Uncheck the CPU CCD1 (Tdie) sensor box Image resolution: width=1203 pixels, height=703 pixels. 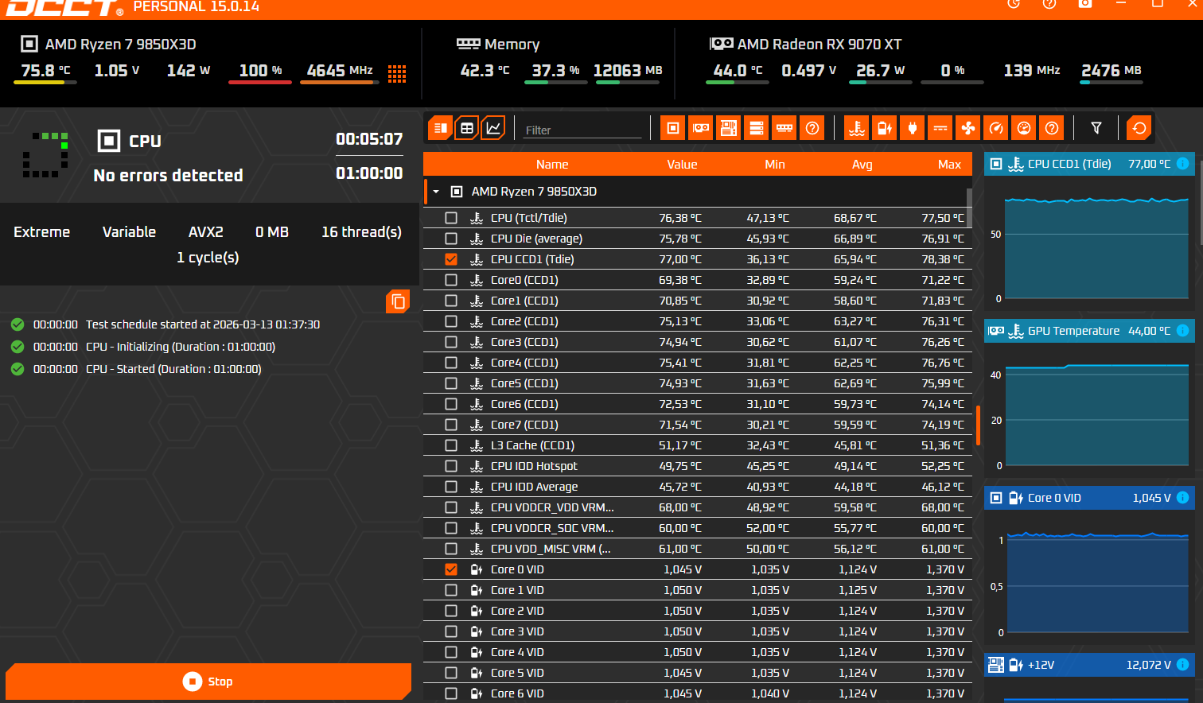(x=451, y=259)
